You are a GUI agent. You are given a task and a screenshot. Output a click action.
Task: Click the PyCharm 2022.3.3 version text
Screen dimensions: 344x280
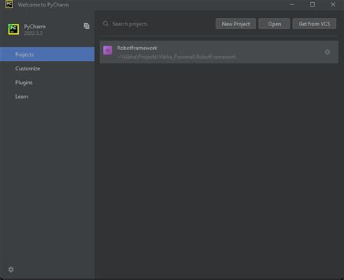[x=33, y=33]
